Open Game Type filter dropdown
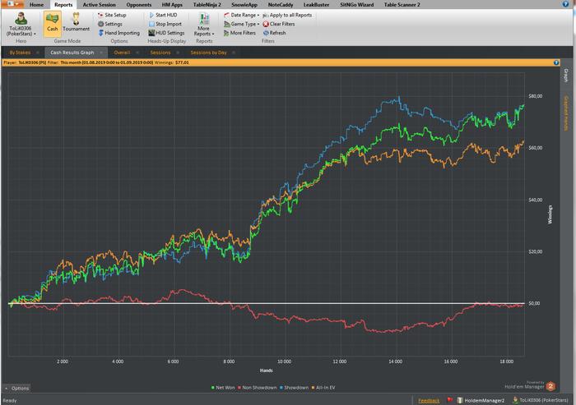Viewport: 576px width, 405px height. pos(242,24)
